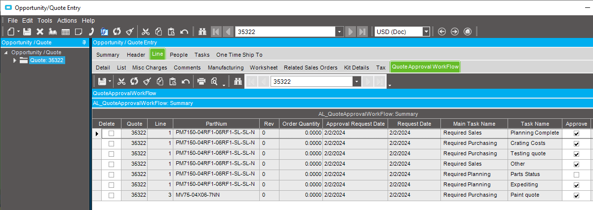The width and height of the screenshot is (593, 210).
Task: Open the workflow toolbar 35322 dropdown
Action: [x=356, y=81]
